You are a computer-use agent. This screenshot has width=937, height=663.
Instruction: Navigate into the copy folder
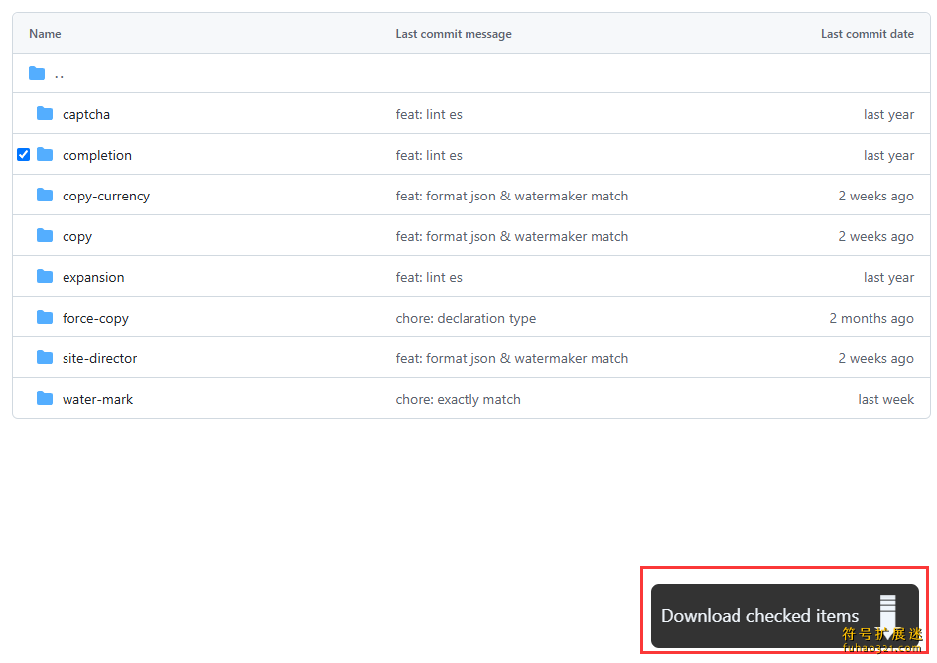pyautogui.click(x=77, y=236)
